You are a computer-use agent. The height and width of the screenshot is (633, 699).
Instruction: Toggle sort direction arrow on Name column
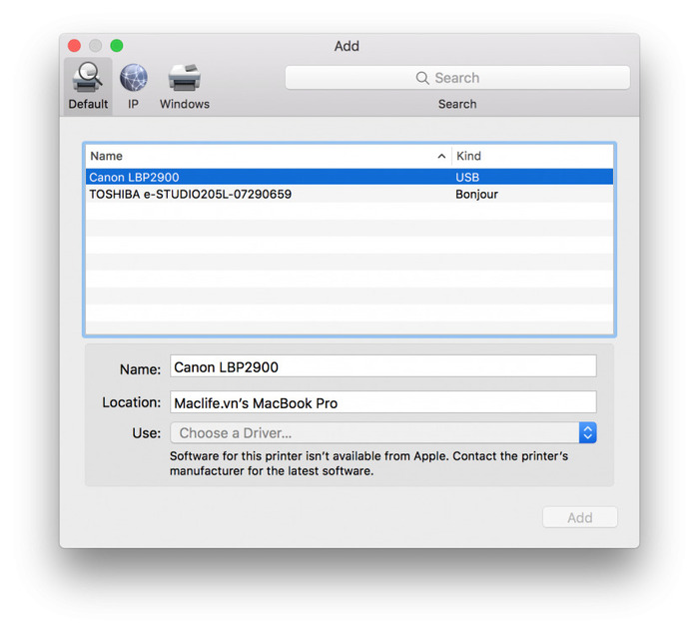pos(441,156)
